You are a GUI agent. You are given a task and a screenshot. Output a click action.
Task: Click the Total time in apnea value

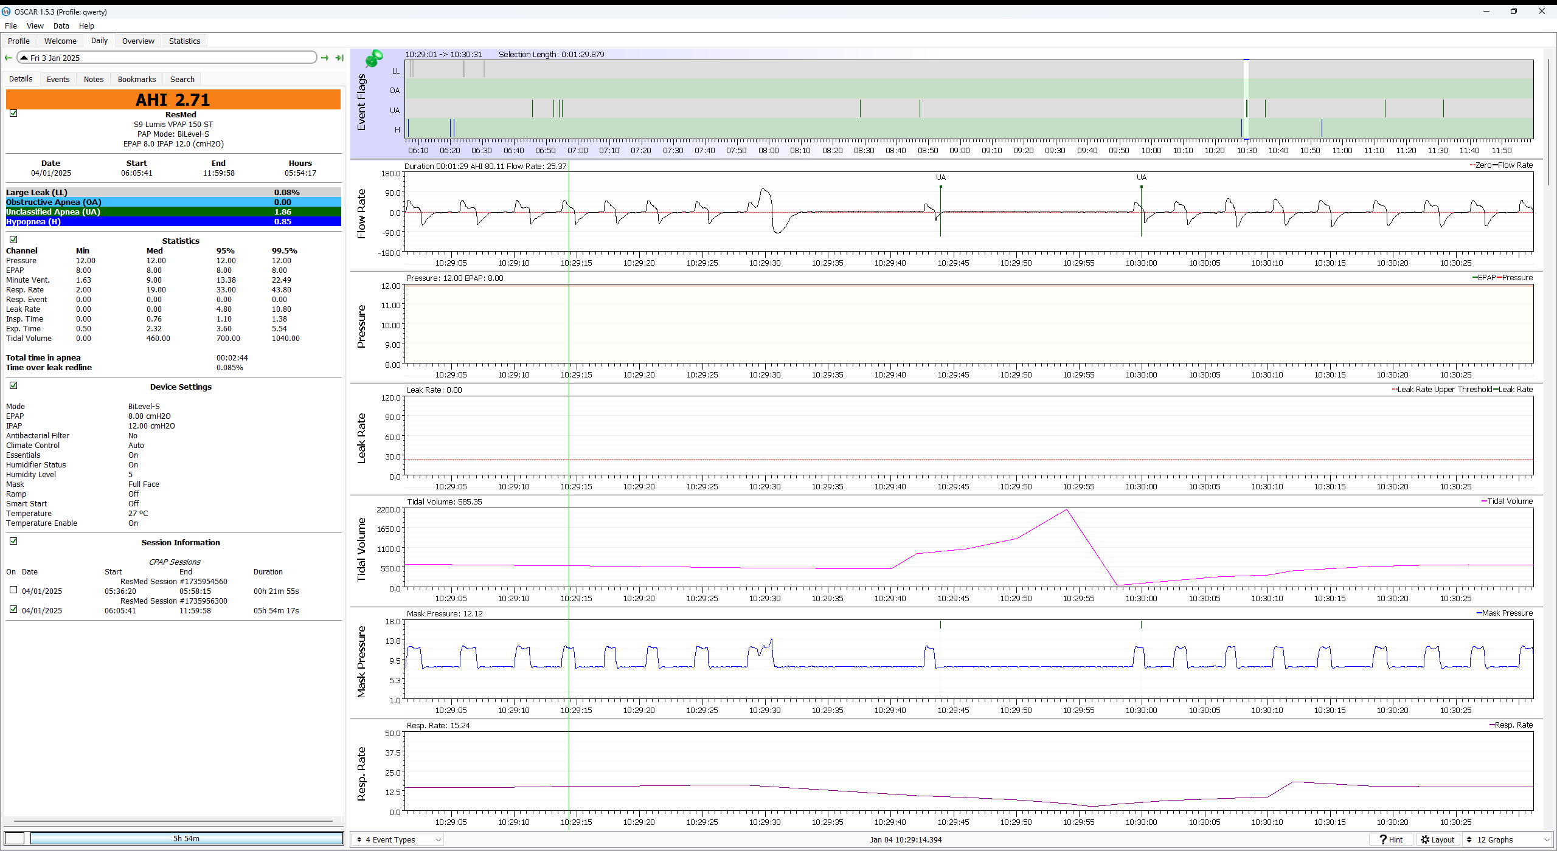point(232,357)
